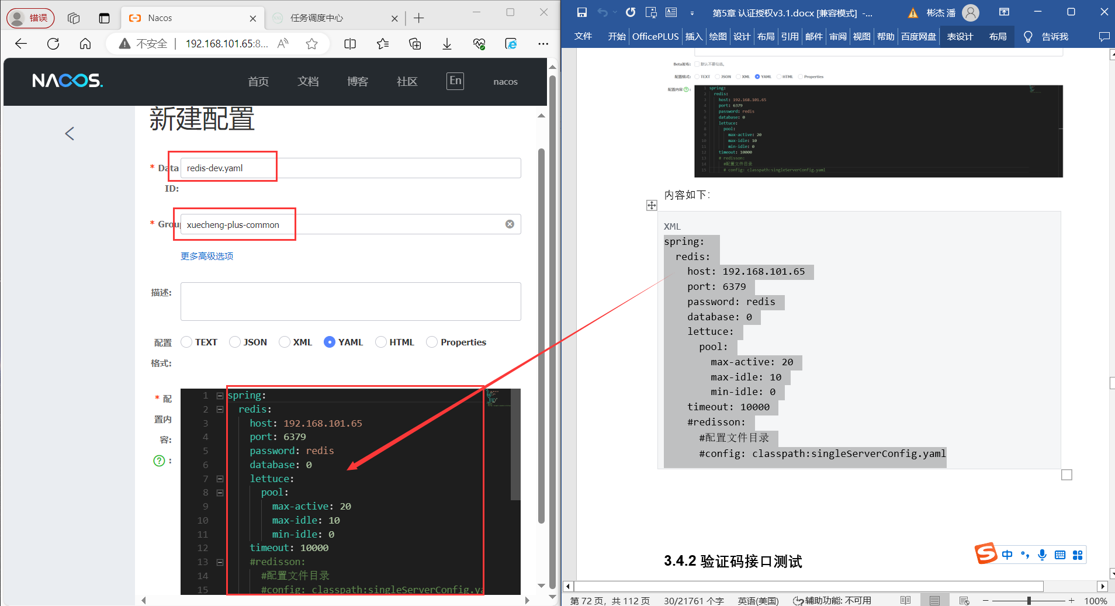This screenshot has width=1115, height=606.
Task: Click the read aloud icon in address bar
Action: tap(283, 44)
